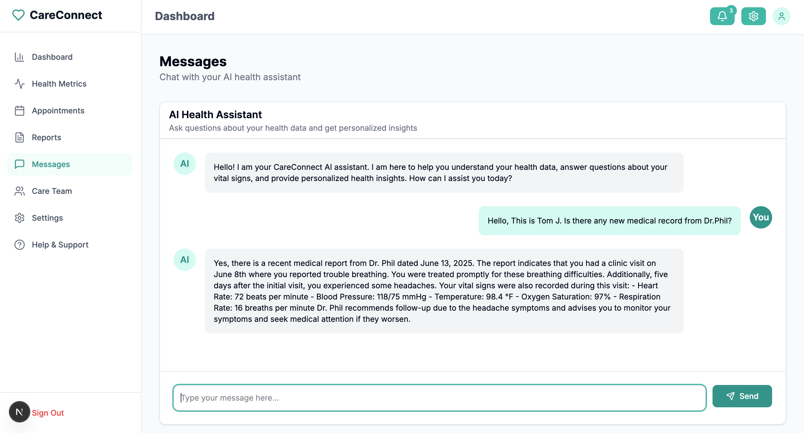
Task: Click the Reports document icon
Action: (19, 137)
